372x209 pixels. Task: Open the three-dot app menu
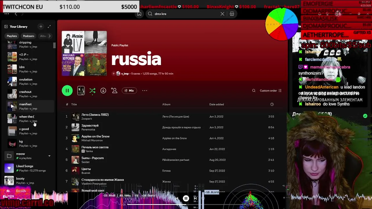7,14
